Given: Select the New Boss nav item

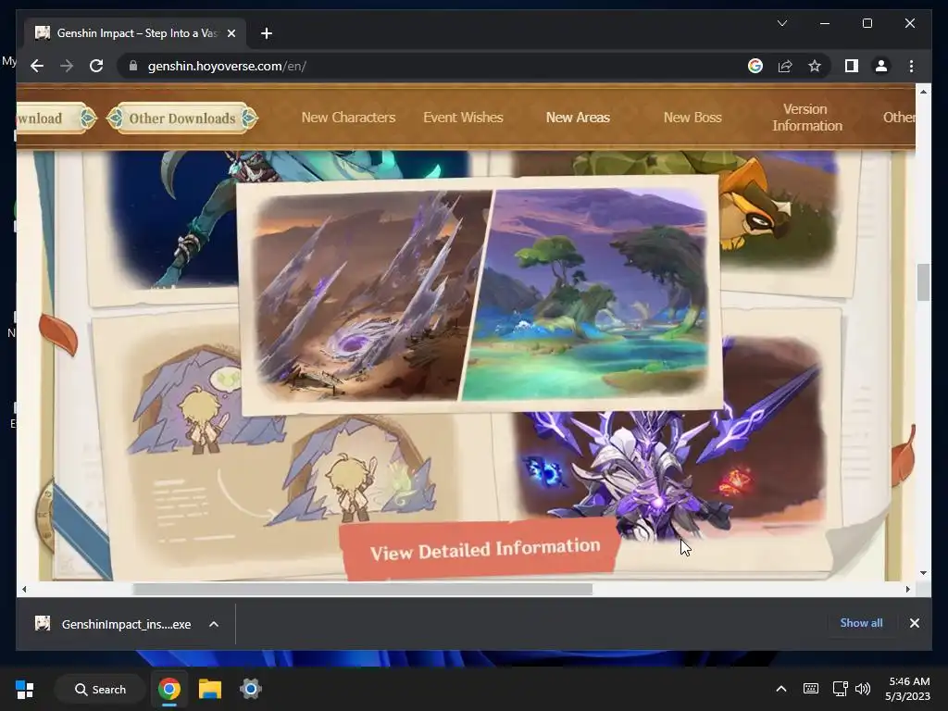Looking at the screenshot, I should coord(692,118).
